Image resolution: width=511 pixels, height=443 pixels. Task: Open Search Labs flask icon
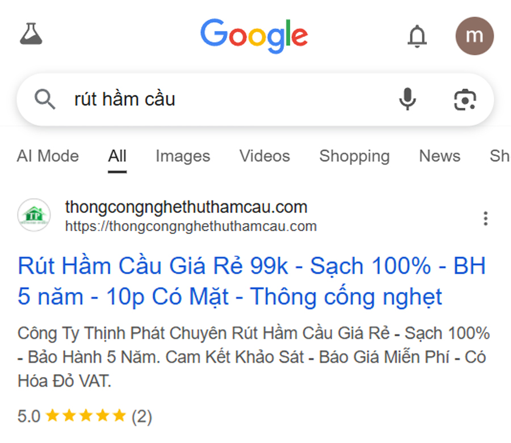coord(31,34)
